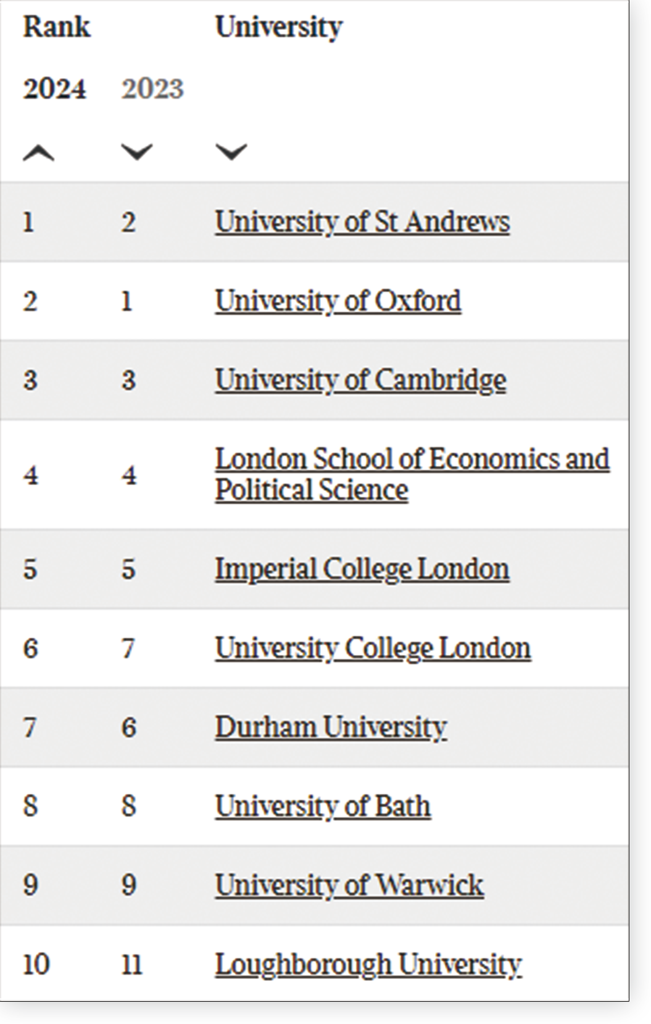
Task: Open Imperial College London link
Action: [x=362, y=569]
